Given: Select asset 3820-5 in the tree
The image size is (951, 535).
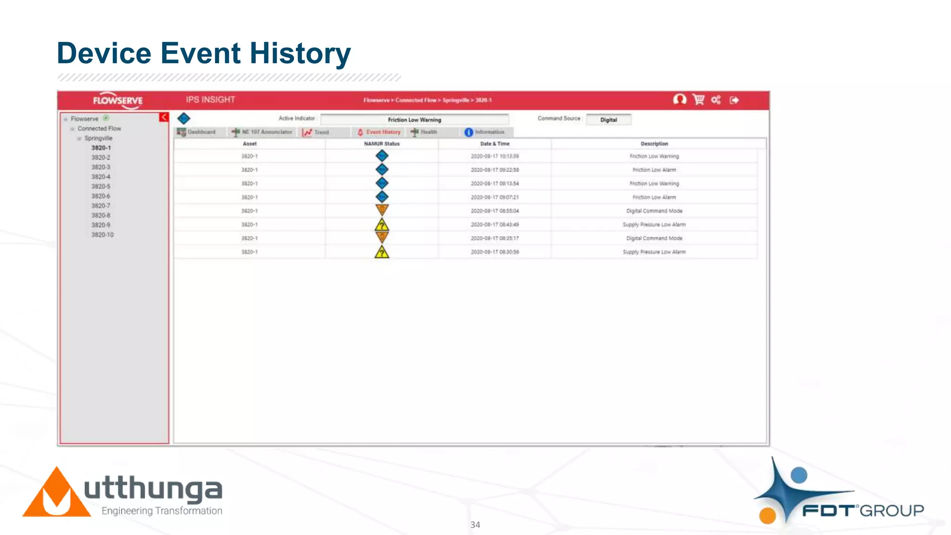Looking at the screenshot, I should coord(101,186).
